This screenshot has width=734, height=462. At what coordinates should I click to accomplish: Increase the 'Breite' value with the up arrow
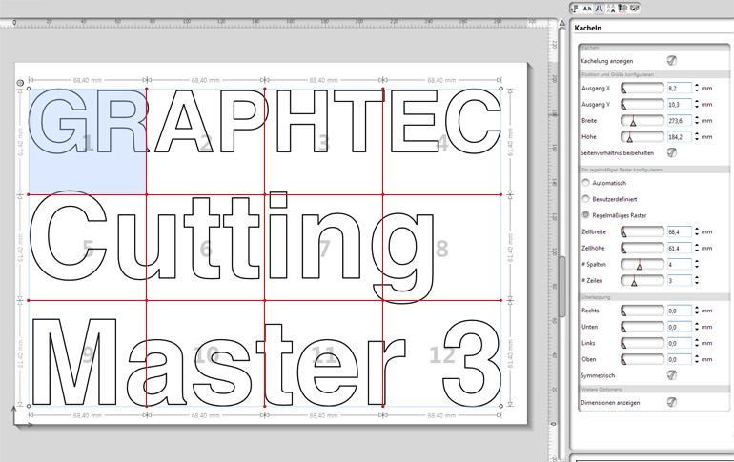click(696, 118)
